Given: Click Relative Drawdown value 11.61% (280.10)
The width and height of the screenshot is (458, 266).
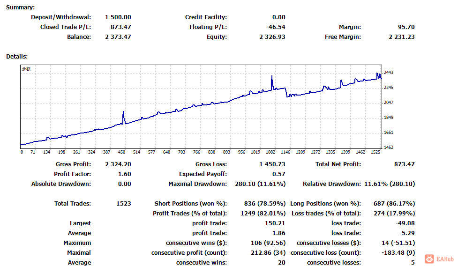Looking at the screenshot, I should tap(390, 184).
